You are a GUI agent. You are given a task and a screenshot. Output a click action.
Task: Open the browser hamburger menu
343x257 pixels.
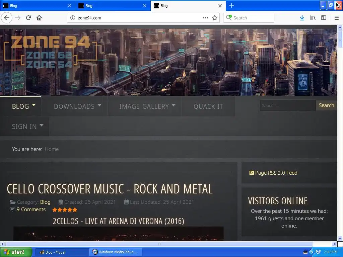pos(337,18)
